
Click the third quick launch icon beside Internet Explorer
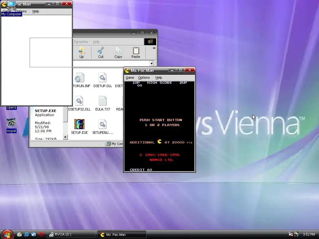click(34, 234)
